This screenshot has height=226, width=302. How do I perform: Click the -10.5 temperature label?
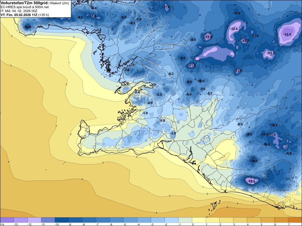point(265,134)
